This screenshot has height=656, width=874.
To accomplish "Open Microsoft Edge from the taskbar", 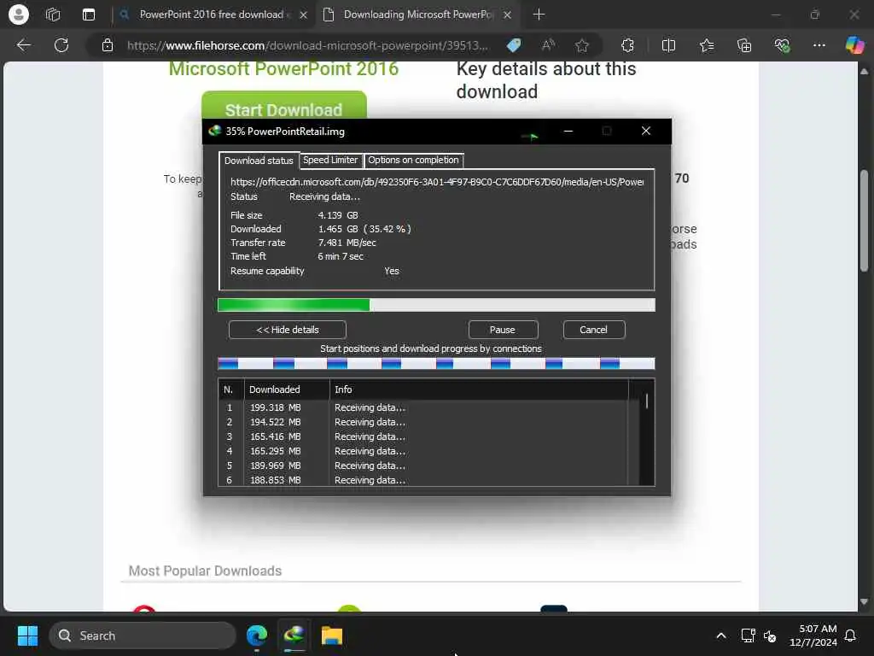I will [256, 635].
